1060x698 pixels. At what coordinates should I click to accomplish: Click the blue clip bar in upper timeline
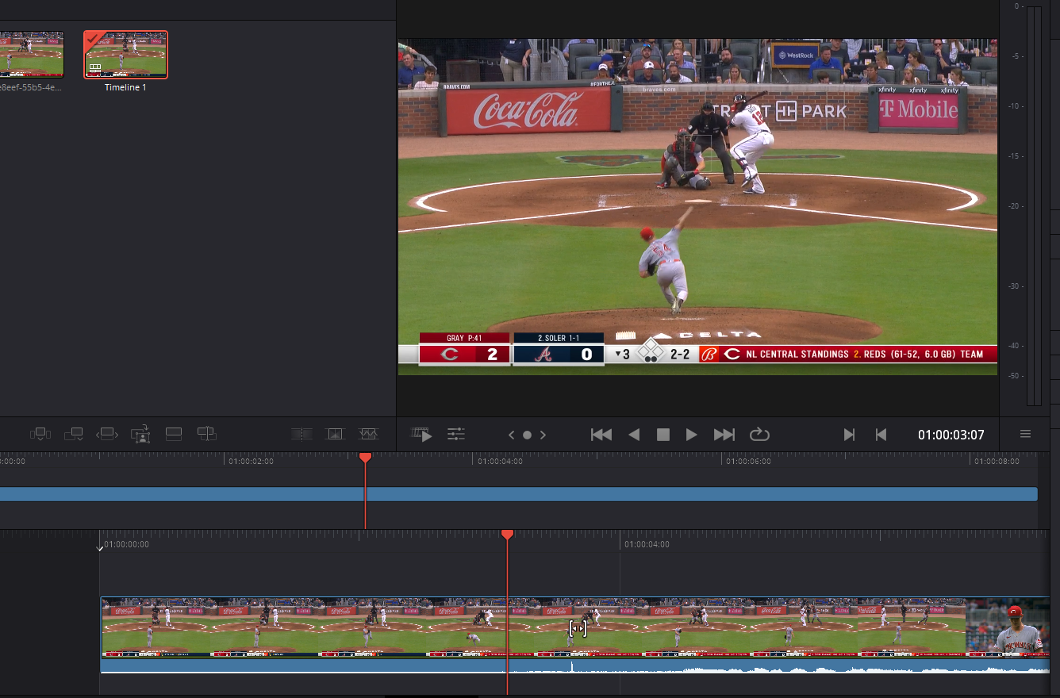pos(519,494)
